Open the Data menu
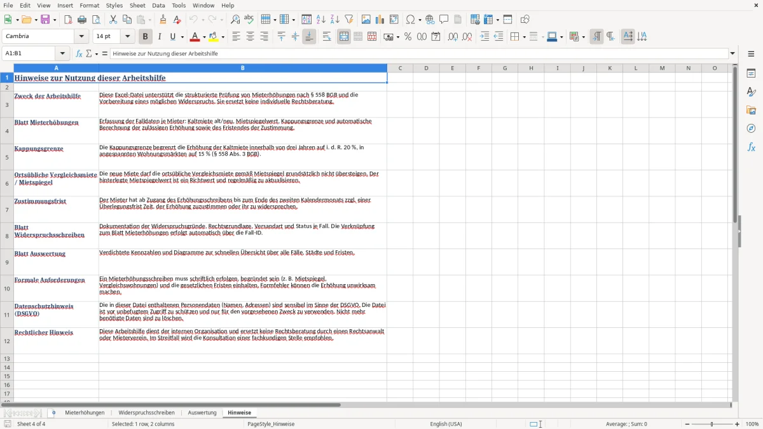Screen dimensions: 763x429 [158, 5]
